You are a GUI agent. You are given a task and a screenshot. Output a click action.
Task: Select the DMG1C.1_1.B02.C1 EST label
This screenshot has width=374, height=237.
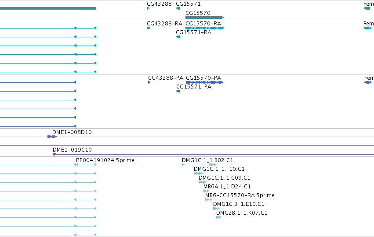click(x=207, y=160)
